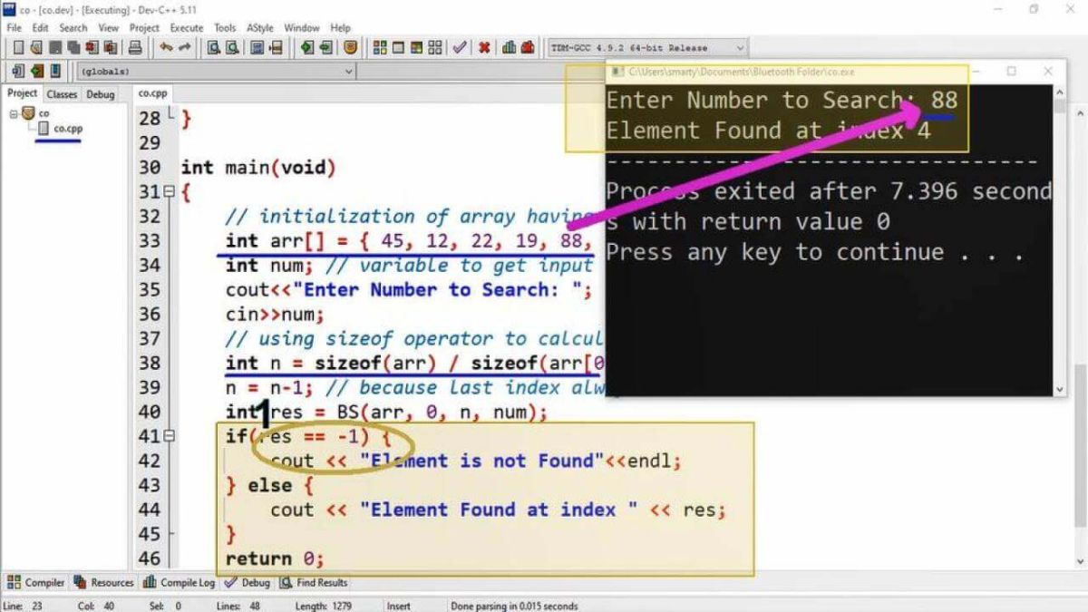Viewport: 1088px width, 612px height.
Task: Click the Close file toolbar icon
Action: [x=92, y=47]
